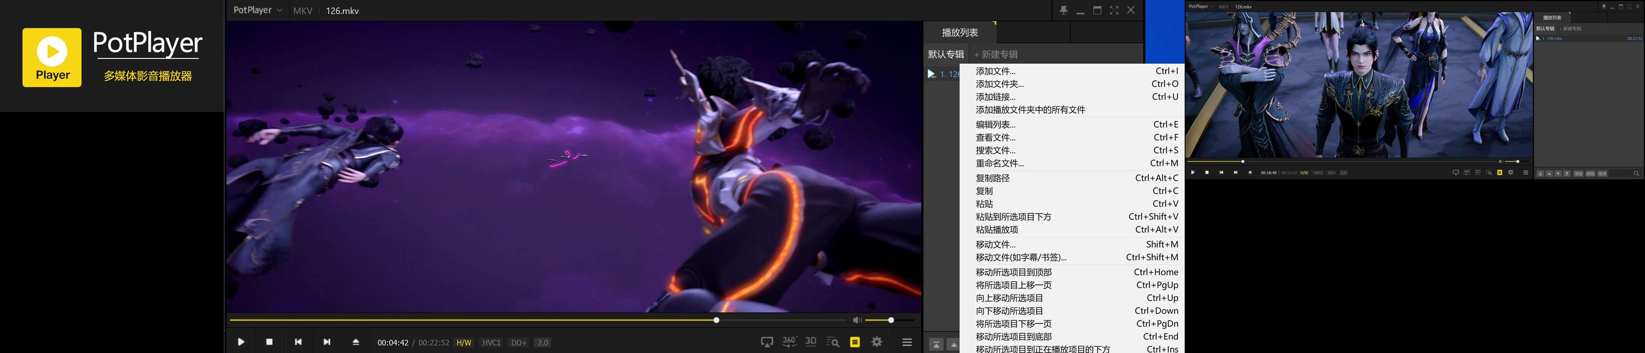Image resolution: width=1645 pixels, height=353 pixels.
Task: Click 添加 button in small player playlist toolbar
Action: [1578, 174]
